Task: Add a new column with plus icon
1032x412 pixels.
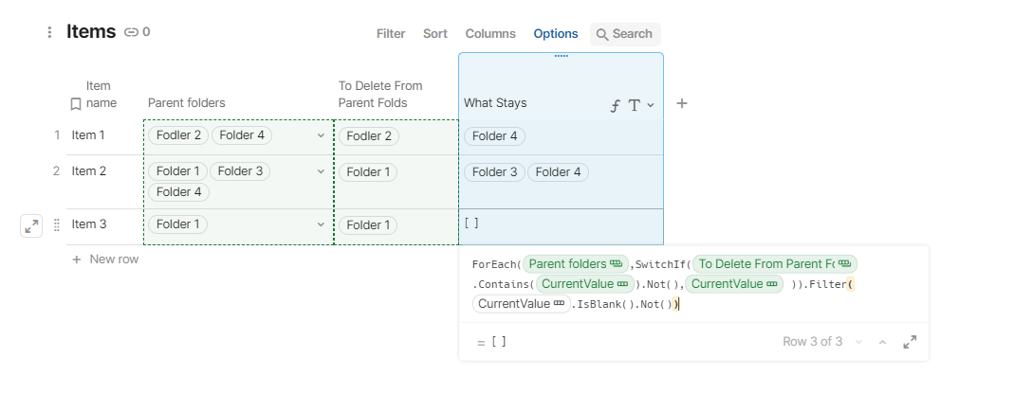Action: [681, 103]
